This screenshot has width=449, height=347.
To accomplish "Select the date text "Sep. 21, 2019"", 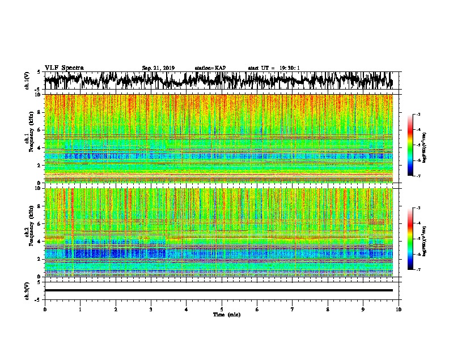I will [158, 68].
